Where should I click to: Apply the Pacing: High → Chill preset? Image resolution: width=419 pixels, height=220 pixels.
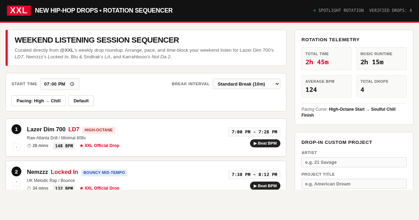pyautogui.click(x=38, y=101)
